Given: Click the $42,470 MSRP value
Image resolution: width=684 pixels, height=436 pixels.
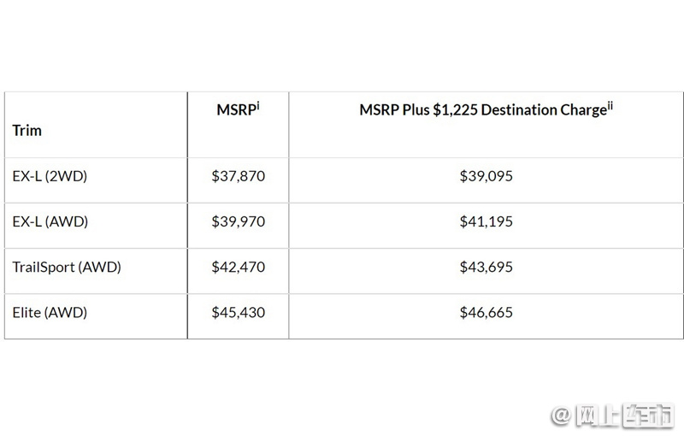Looking at the screenshot, I should (239, 267).
